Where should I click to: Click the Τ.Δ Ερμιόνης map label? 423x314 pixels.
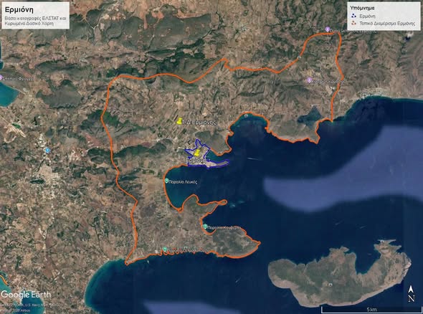click(199, 122)
